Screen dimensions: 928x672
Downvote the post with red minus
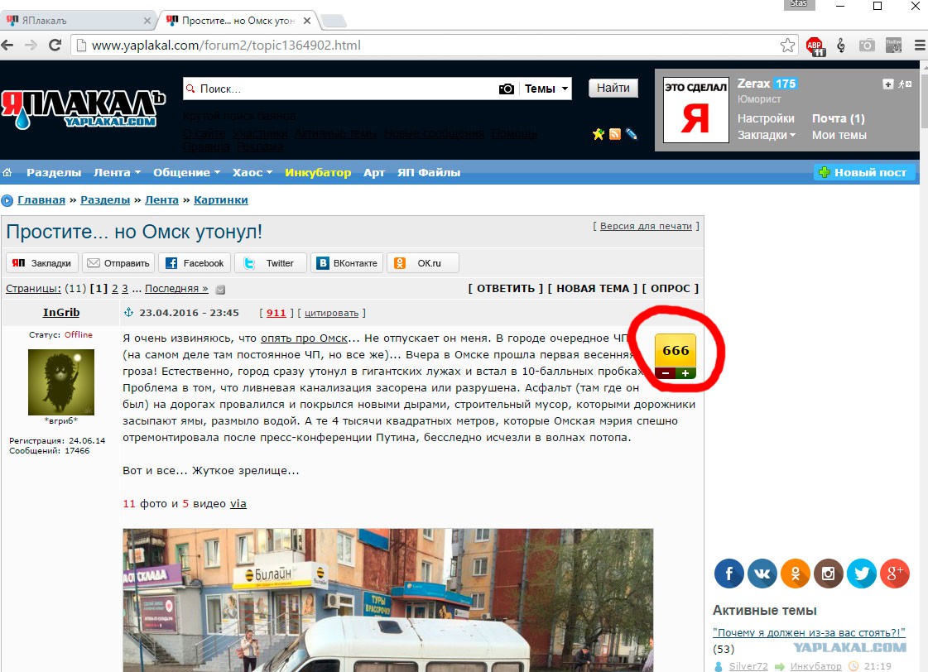pyautogui.click(x=665, y=373)
